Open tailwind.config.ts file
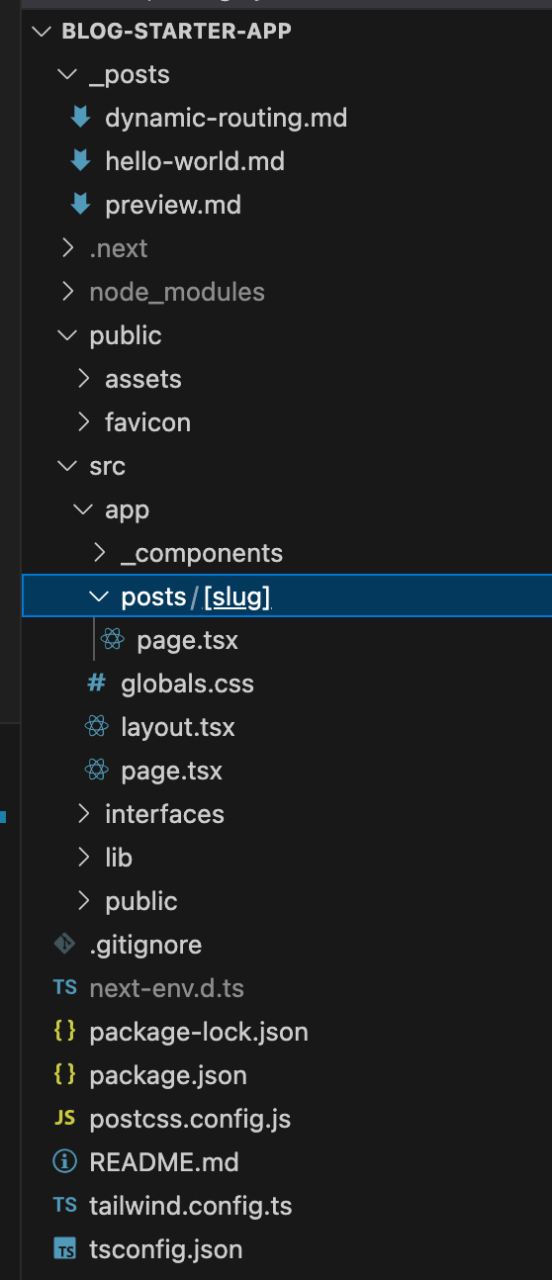 pos(191,1206)
